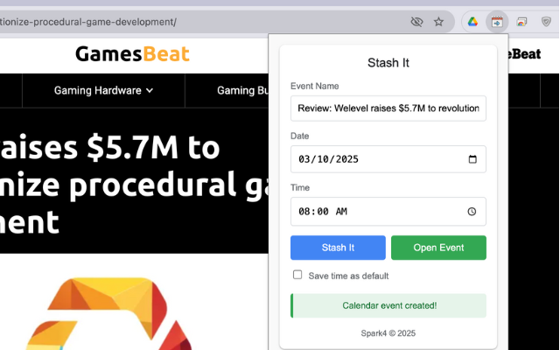Click the Spark4 © 2025 footer text
The height and width of the screenshot is (350, 560).
click(388, 333)
